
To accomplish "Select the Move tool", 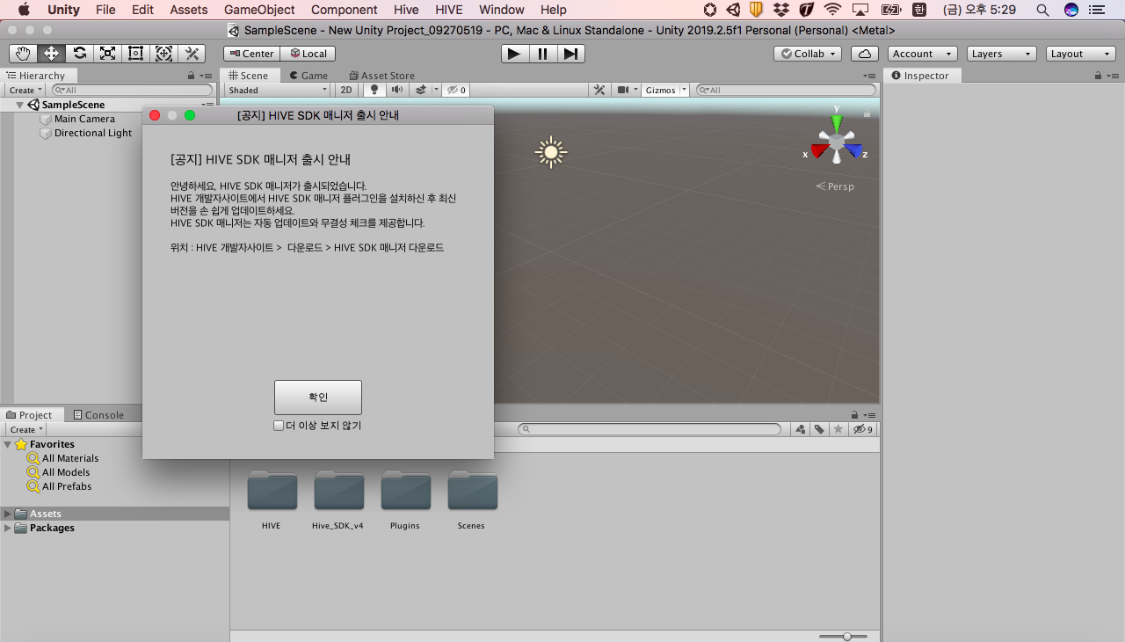I will (52, 54).
